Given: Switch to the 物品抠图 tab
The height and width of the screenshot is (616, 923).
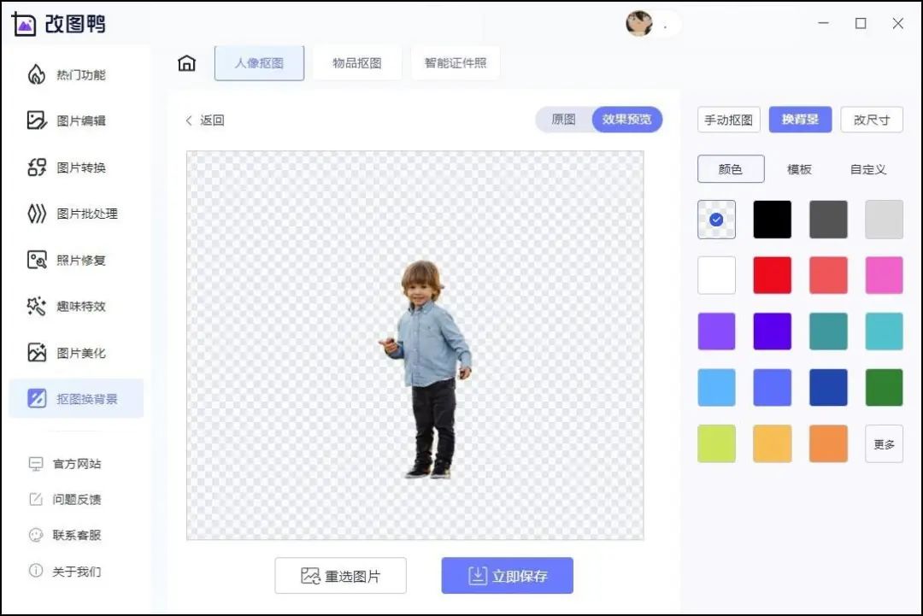Looking at the screenshot, I should point(357,62).
